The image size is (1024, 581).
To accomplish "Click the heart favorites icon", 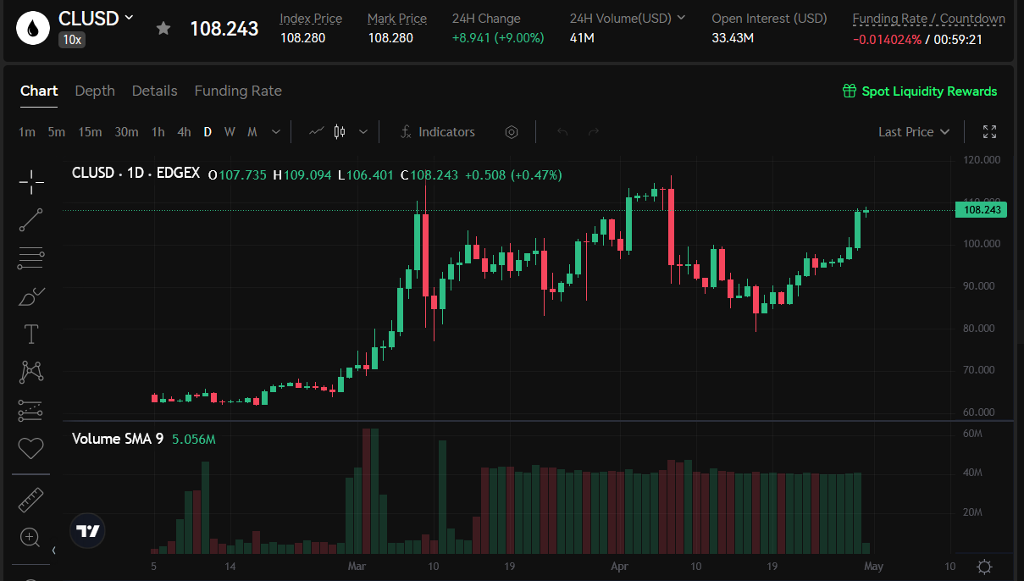I will (x=31, y=448).
